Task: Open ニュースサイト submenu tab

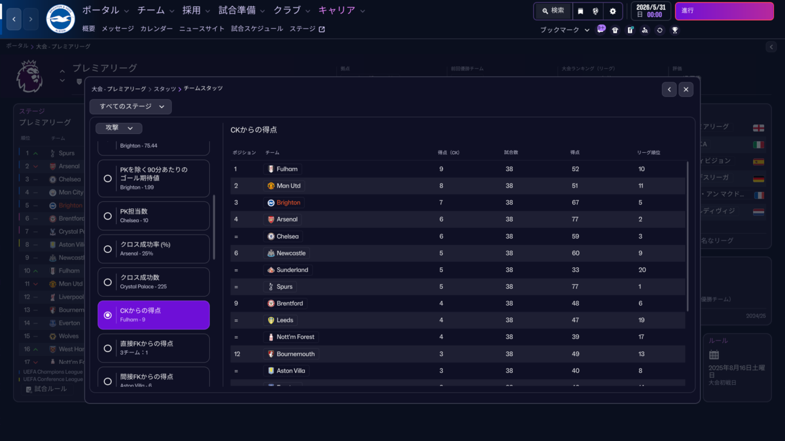Action: 201,29
